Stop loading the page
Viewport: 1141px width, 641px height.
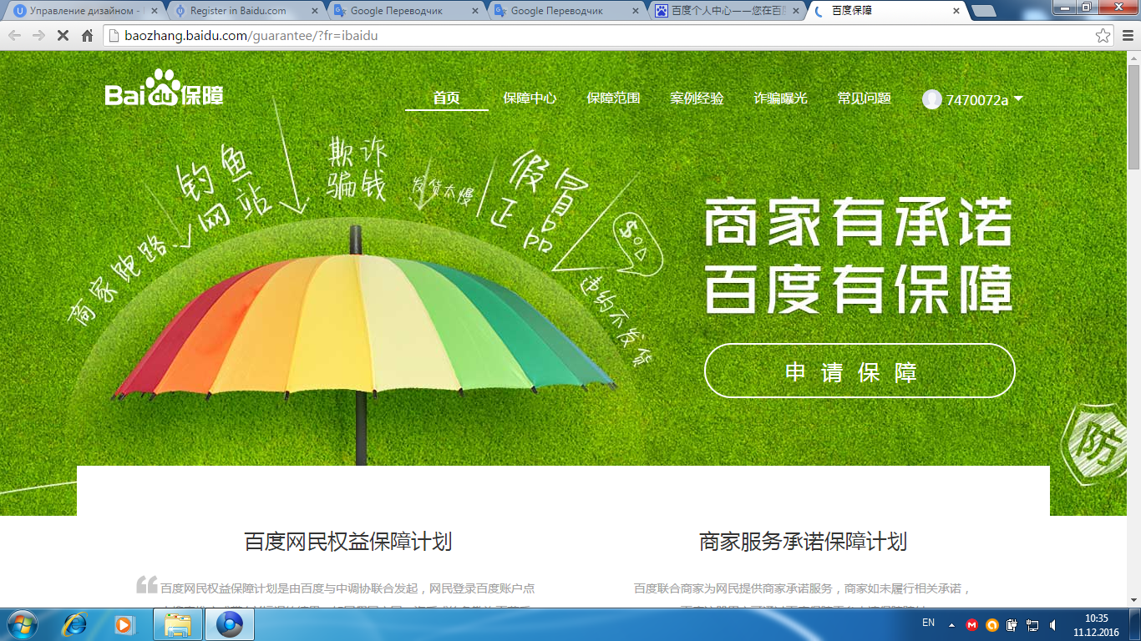click(x=63, y=36)
